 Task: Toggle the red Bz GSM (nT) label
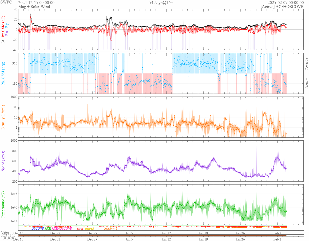click(x=3, y=27)
